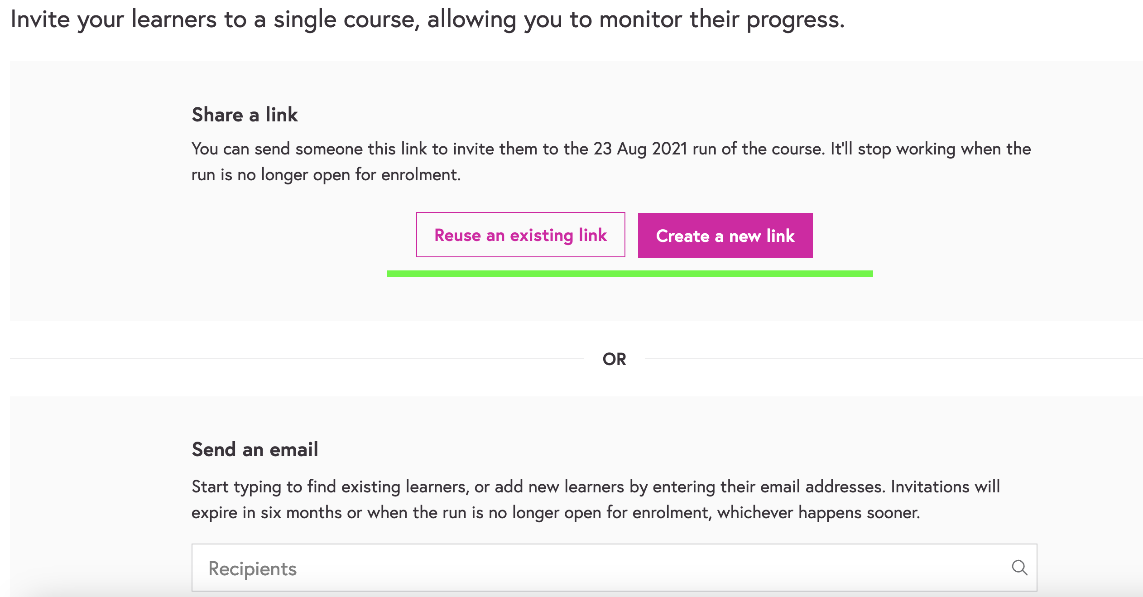Click the Send an email section heading
Image resolution: width=1143 pixels, height=597 pixels.
coord(255,449)
